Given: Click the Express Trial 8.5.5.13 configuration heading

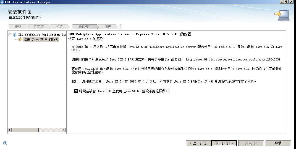Looking at the screenshot, I should 130,34.
